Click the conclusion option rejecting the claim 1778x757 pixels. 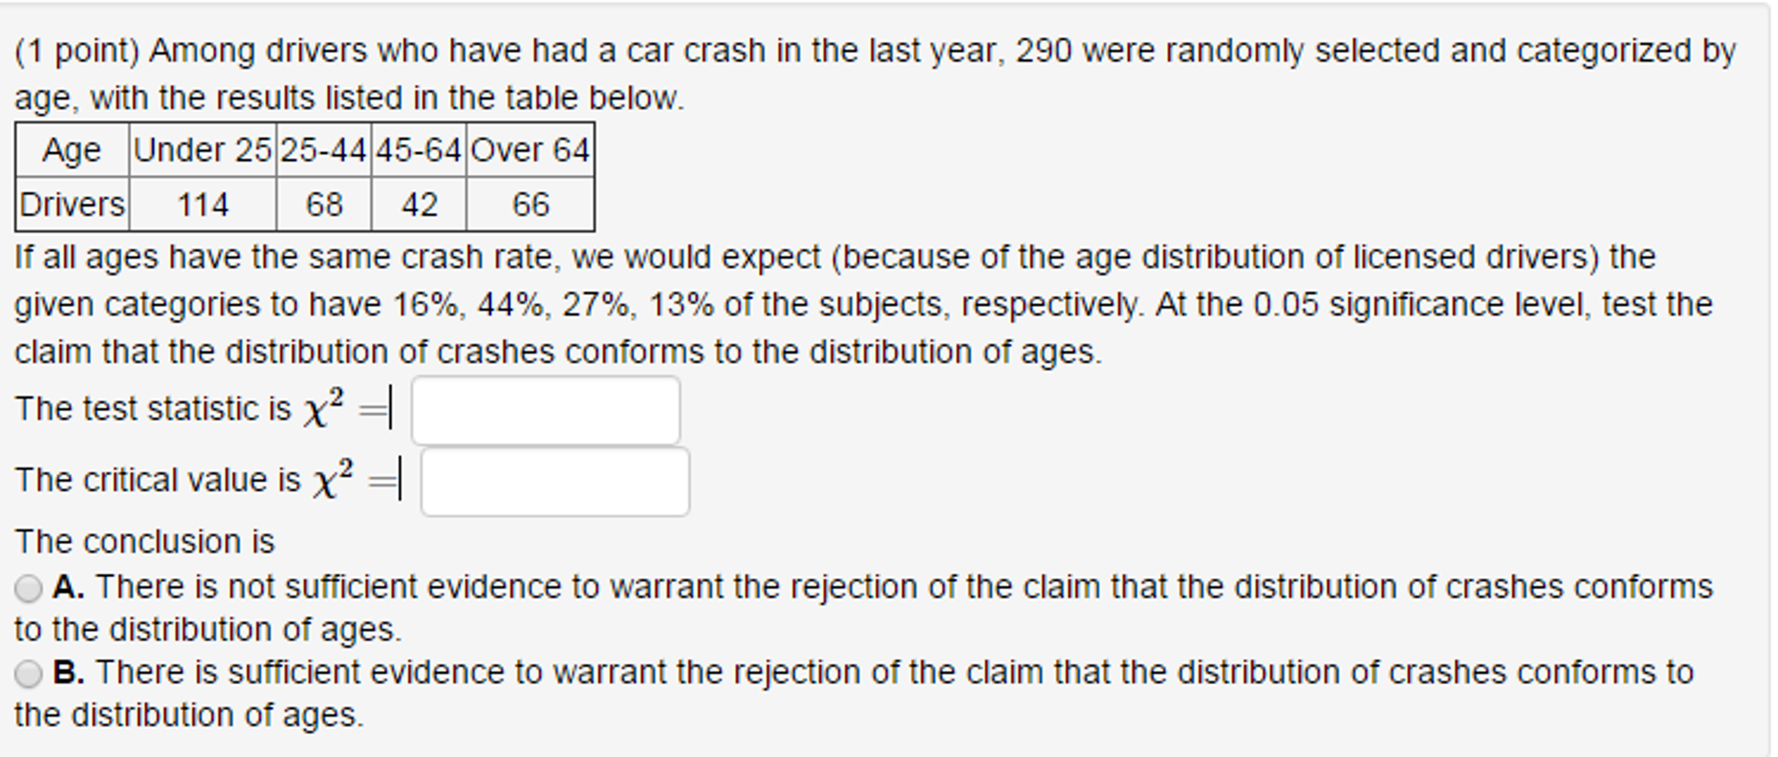pyautogui.click(x=29, y=673)
